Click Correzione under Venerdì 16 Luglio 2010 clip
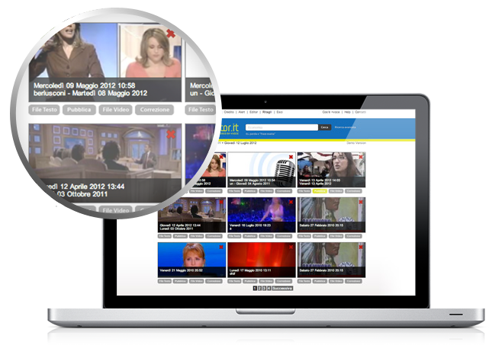The image size is (489, 345). pyautogui.click(x=284, y=236)
